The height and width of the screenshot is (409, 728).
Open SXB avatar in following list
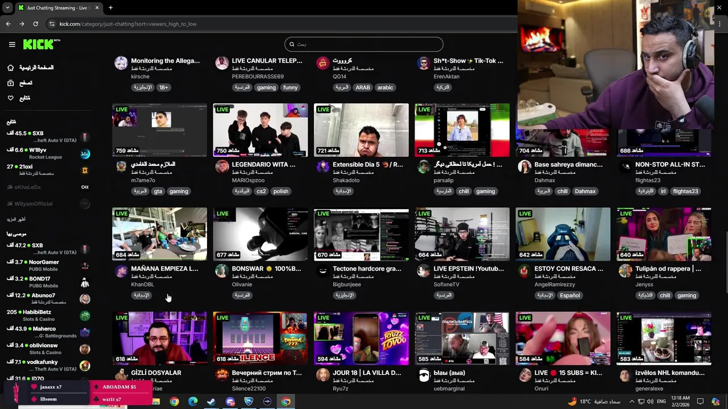point(85,137)
